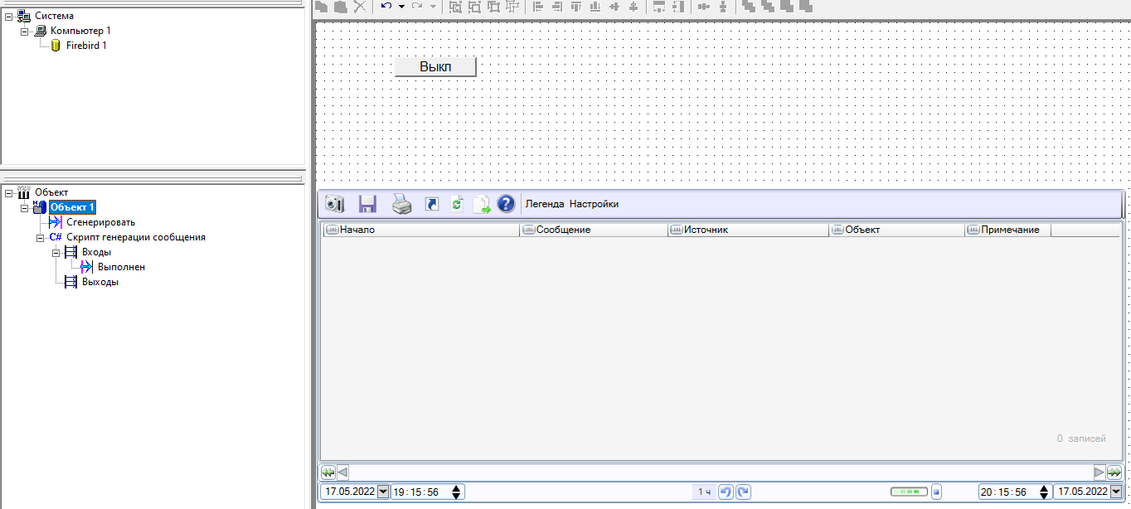Jump to start with double left arrow
Screen dimensions: 1131x509
[x=328, y=473]
